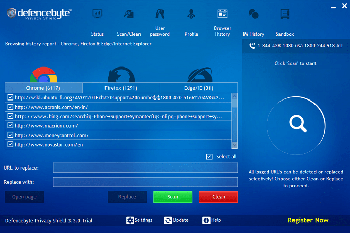Viewport: 350px width, 233px height.
Task: Open the Status section label
Action: 97,34
